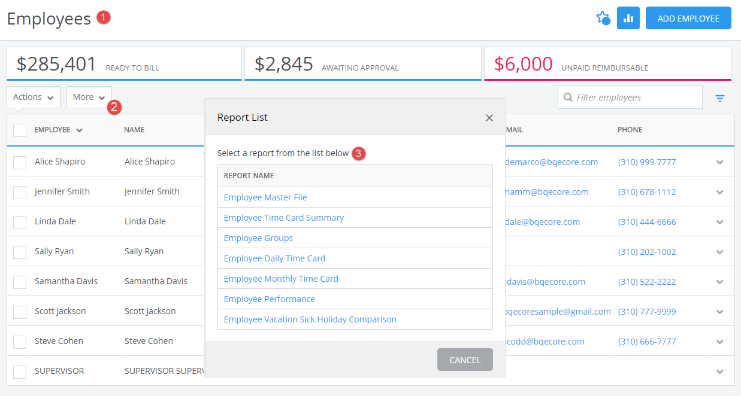
Task: Open Employee Vacation Sick Holiday Comparison report
Action: point(310,319)
